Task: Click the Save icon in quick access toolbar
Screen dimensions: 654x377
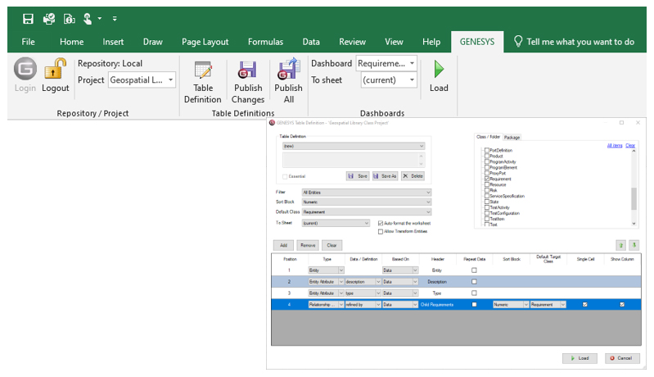Action: [x=28, y=17]
